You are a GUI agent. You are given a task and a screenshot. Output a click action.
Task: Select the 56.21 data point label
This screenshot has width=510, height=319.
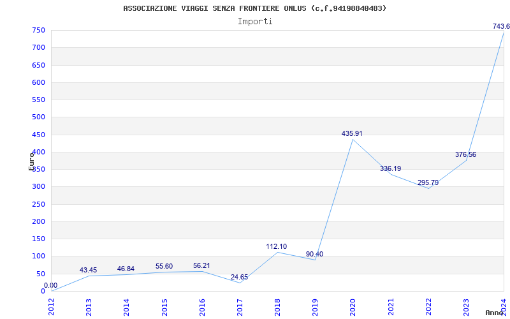coord(201,265)
